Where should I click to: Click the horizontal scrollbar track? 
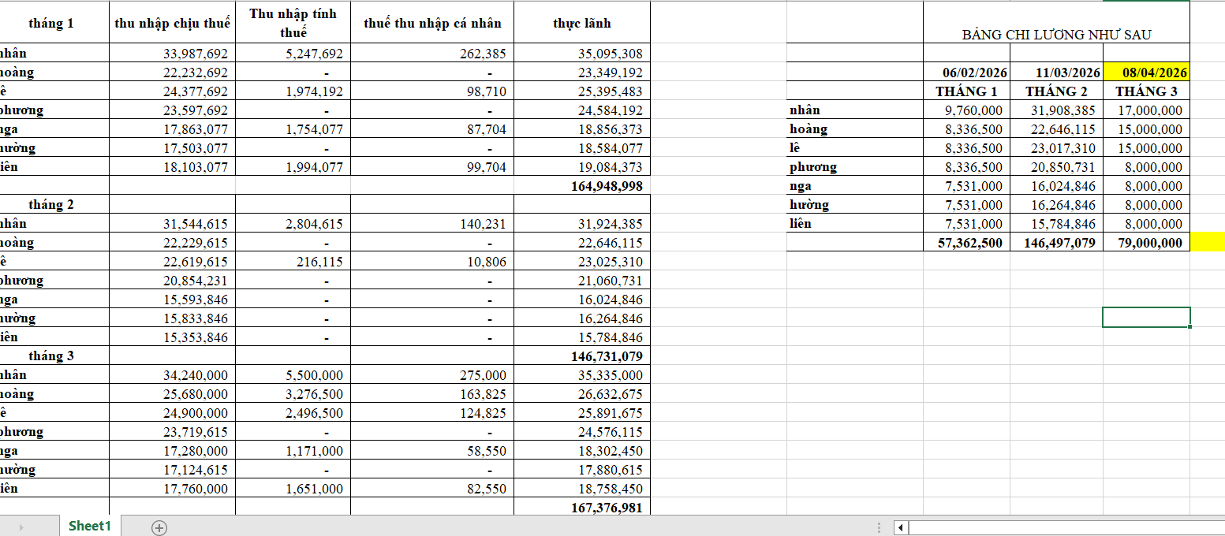coord(1065,527)
